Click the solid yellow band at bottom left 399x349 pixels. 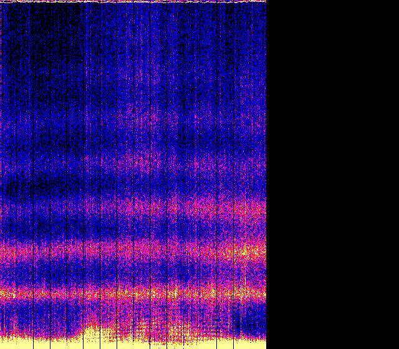37,343
